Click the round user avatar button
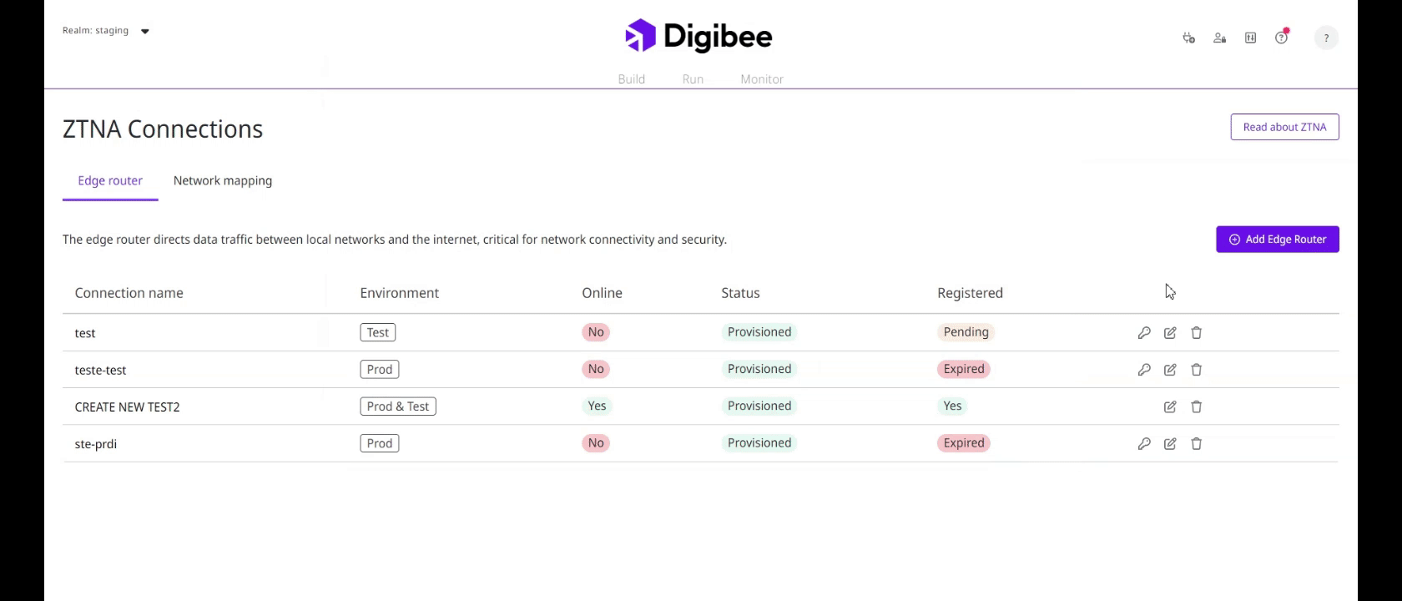1402x601 pixels. [x=1325, y=38]
